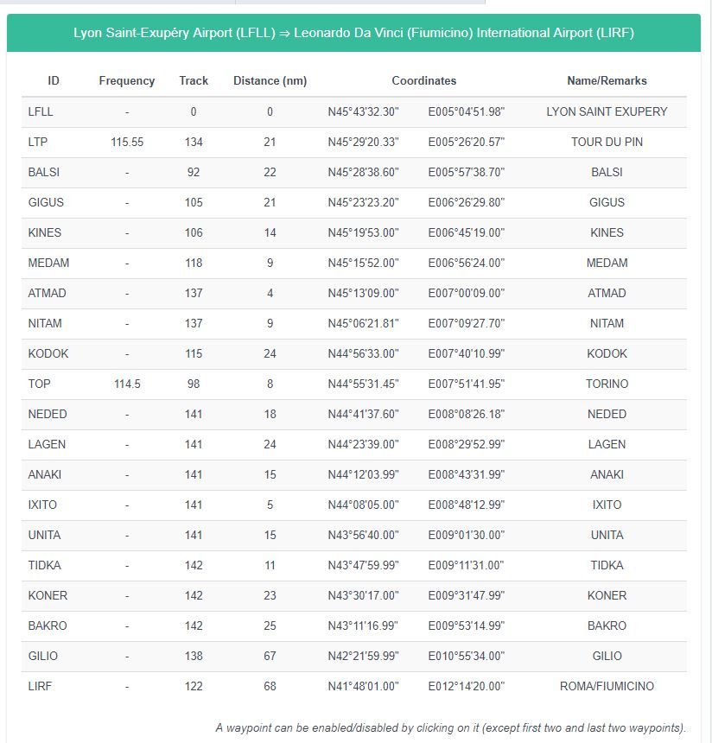The image size is (712, 743).
Task: Toggle the TOP Torino VOR waypoint
Action: (x=354, y=384)
